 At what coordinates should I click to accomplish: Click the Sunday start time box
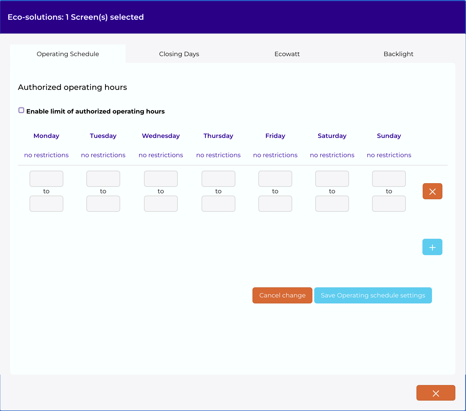[389, 179]
